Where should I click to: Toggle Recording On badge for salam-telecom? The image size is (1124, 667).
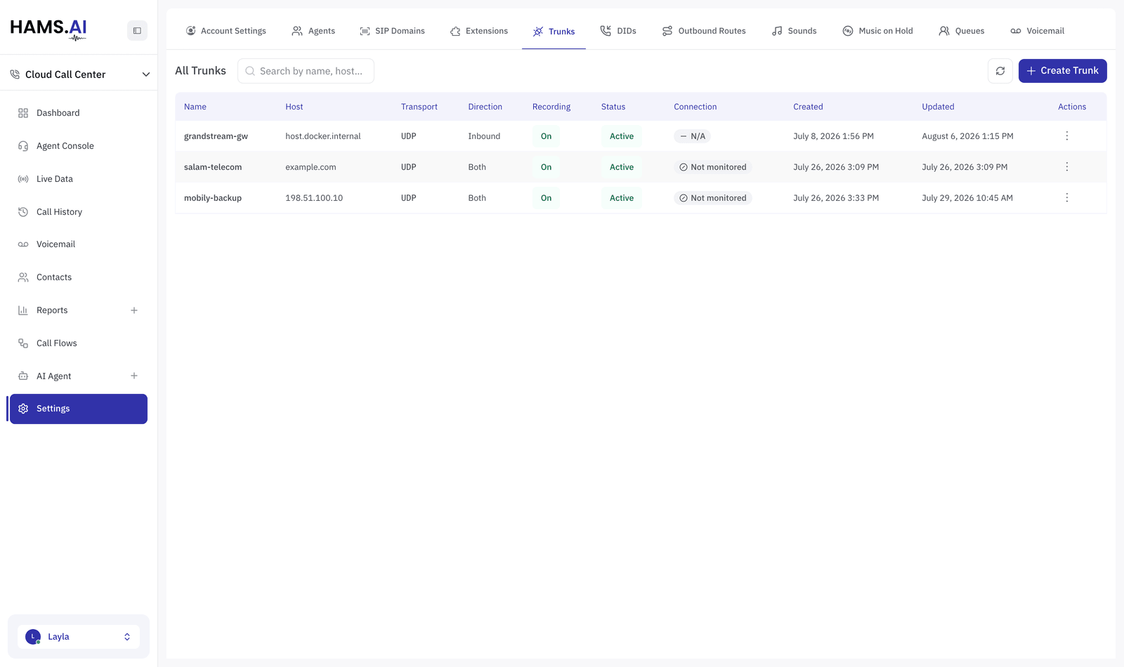pyautogui.click(x=546, y=167)
